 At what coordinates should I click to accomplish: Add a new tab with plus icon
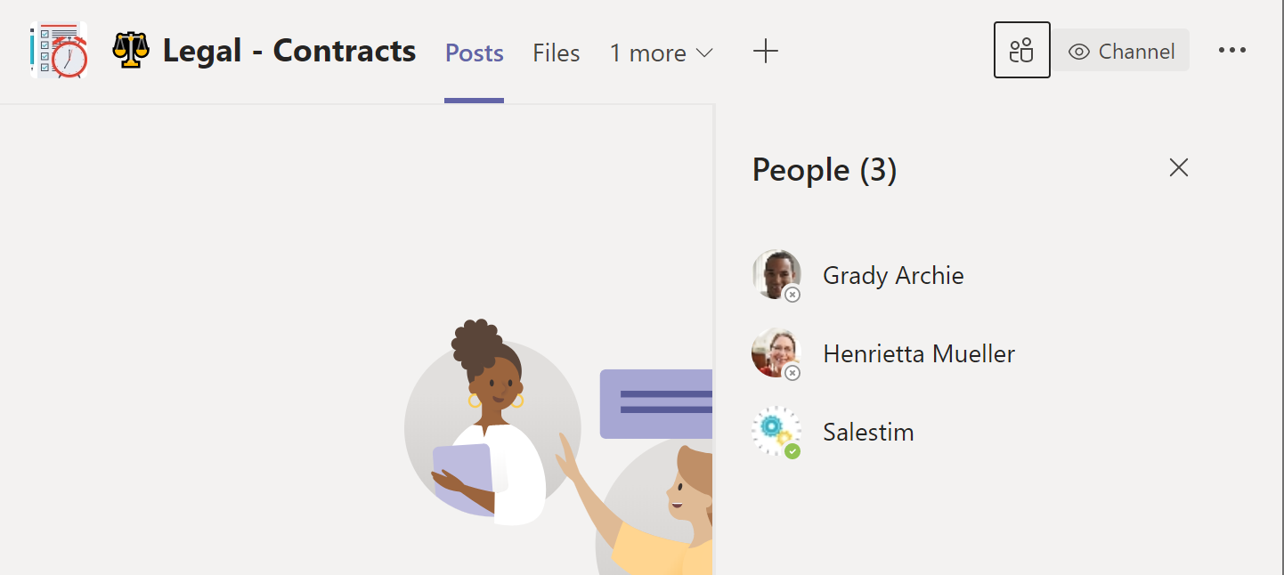tap(765, 52)
